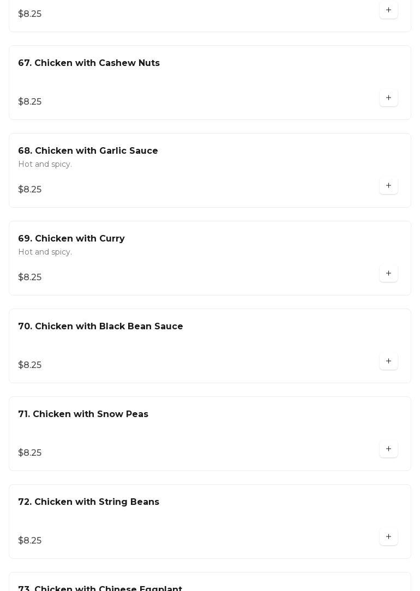View 70. Chicken with Black Bean Sauce
The width and height of the screenshot is (420, 591).
100,327
